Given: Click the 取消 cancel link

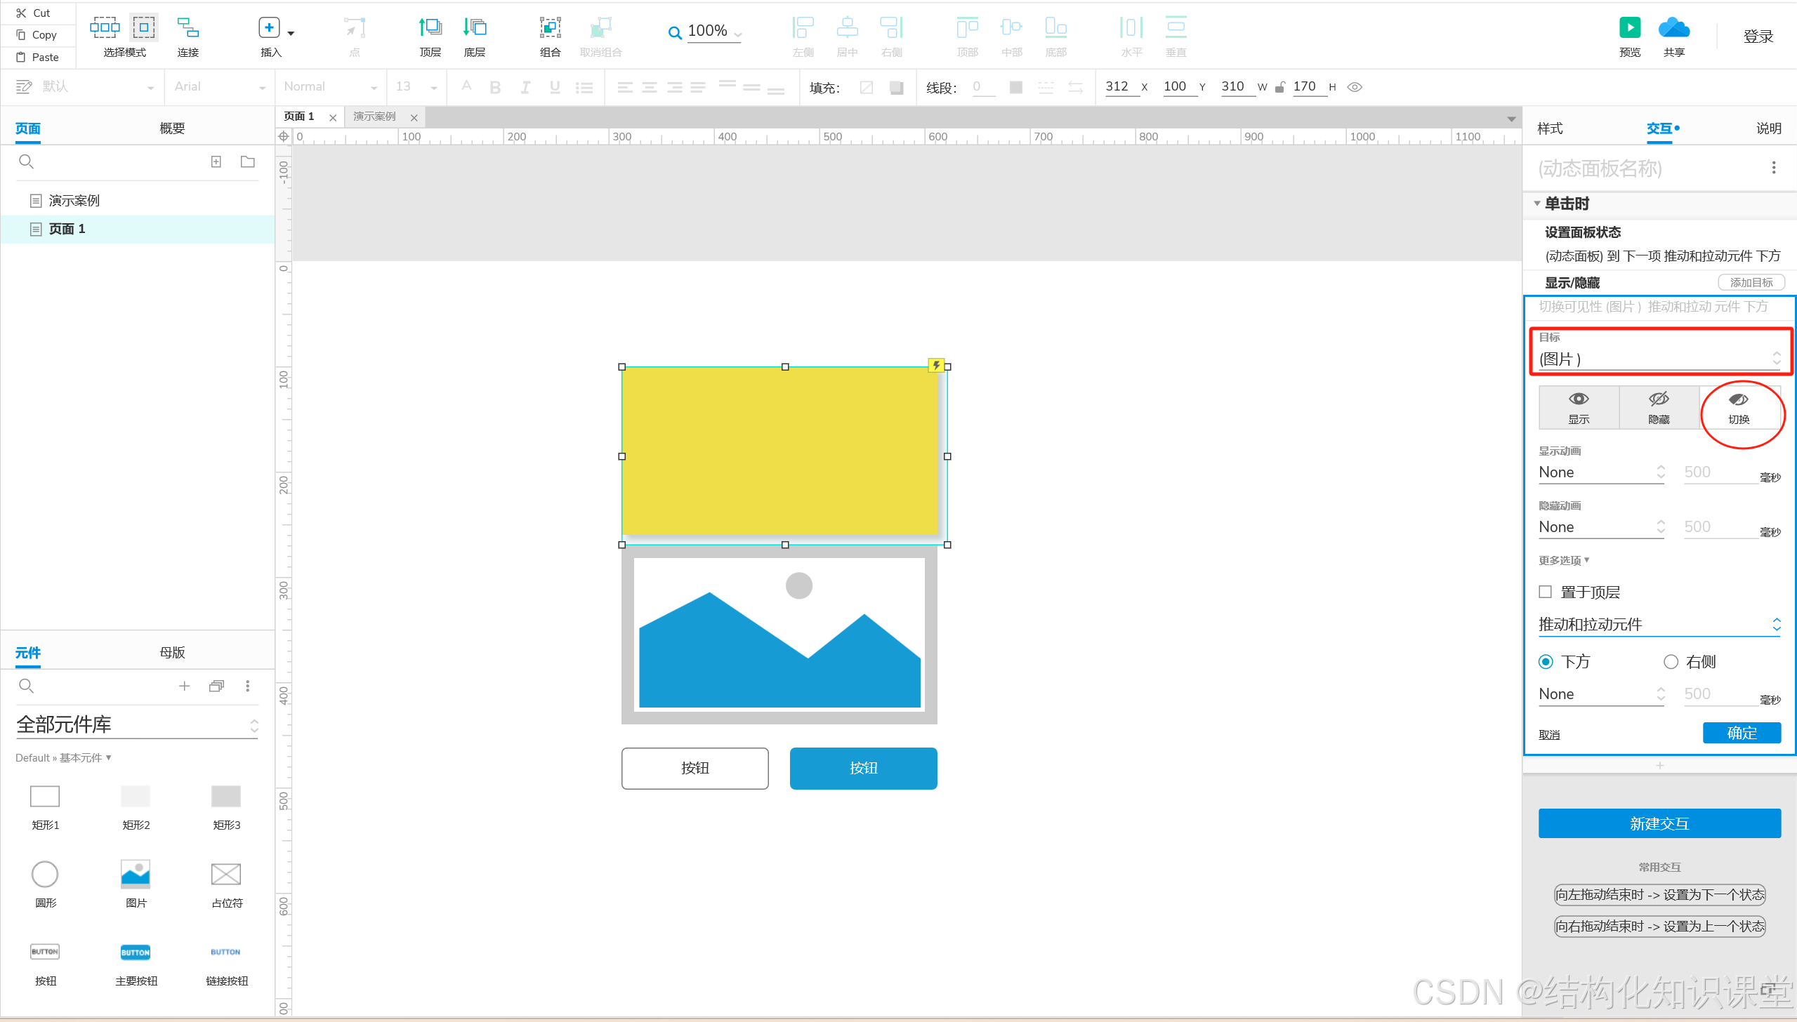Looking at the screenshot, I should click(1549, 735).
